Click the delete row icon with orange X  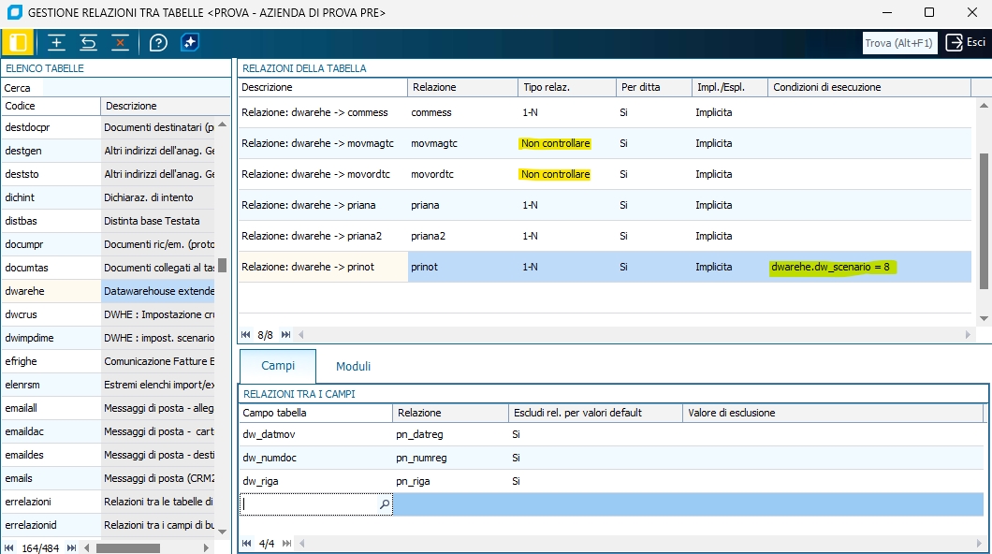coord(120,42)
